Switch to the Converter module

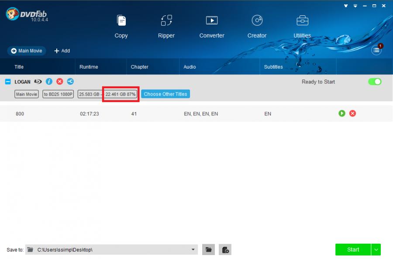(x=212, y=26)
